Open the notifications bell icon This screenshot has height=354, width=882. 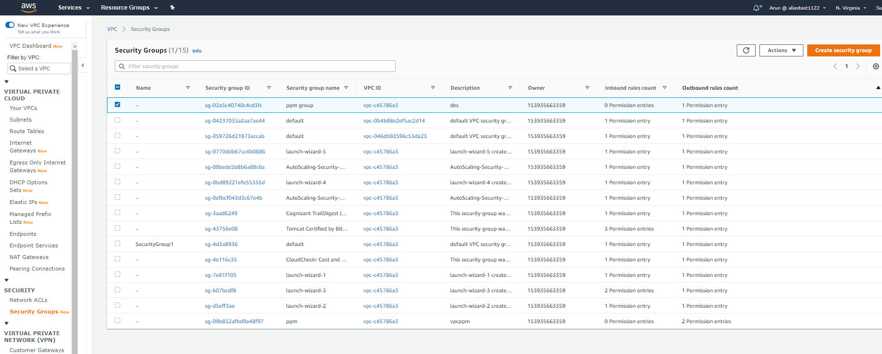757,8
